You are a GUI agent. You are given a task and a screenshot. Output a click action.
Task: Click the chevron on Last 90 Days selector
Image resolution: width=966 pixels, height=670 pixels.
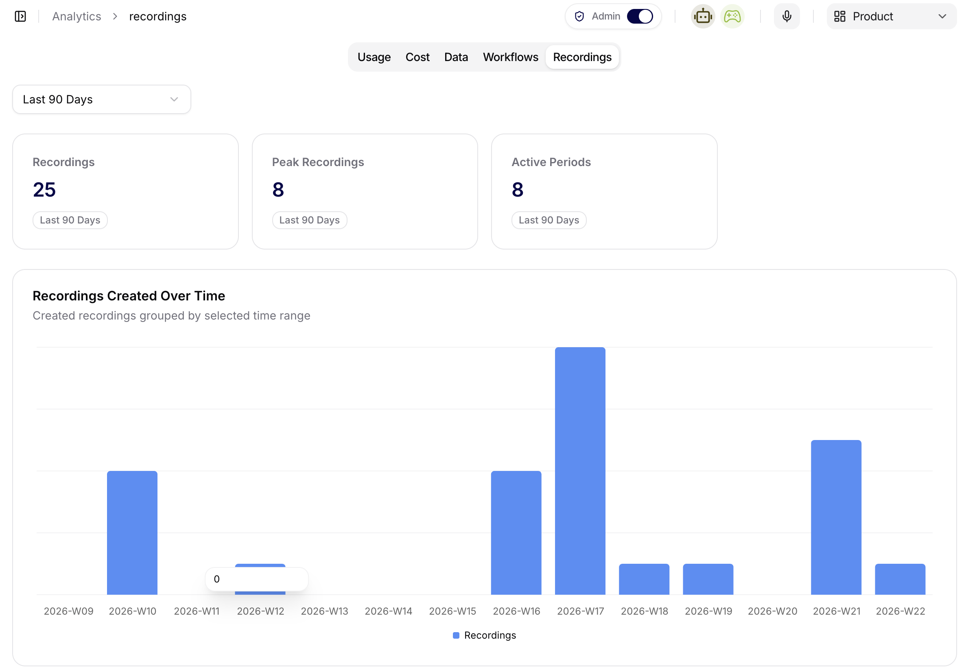(x=174, y=99)
